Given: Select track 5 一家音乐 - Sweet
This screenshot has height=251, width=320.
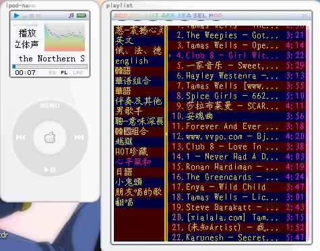Looking at the screenshot, I should 237,65.
